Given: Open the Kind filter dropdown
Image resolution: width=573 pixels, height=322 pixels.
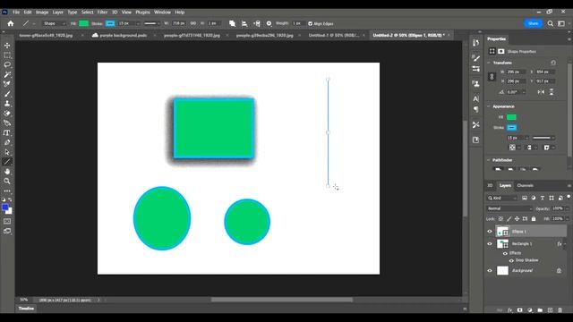Looking at the screenshot, I should pos(502,198).
